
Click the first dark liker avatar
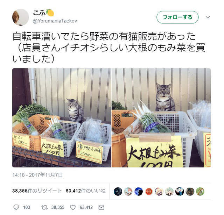[118, 191]
